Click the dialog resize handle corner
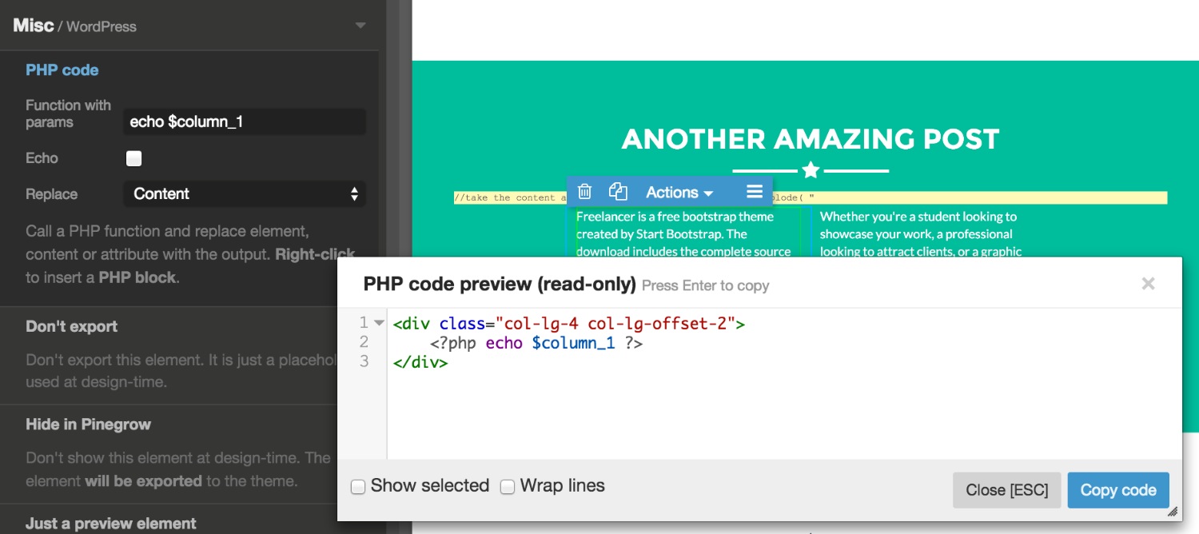This screenshot has width=1199, height=534. (1173, 512)
